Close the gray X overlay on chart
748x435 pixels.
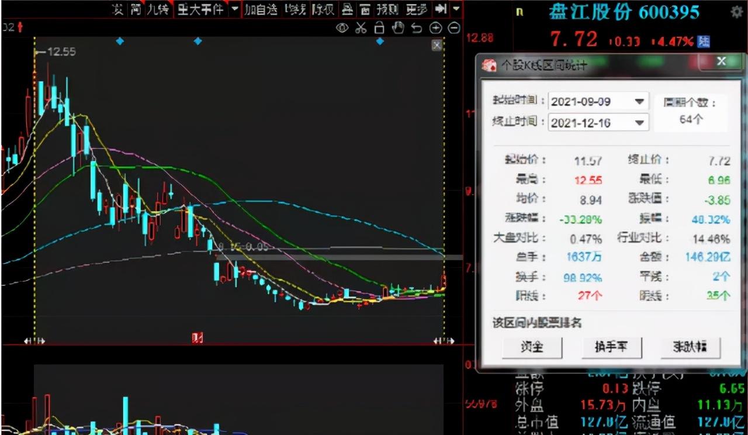tap(437, 46)
